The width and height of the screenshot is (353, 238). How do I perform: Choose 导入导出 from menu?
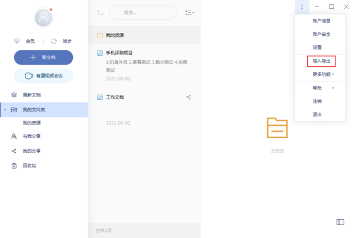(x=321, y=61)
